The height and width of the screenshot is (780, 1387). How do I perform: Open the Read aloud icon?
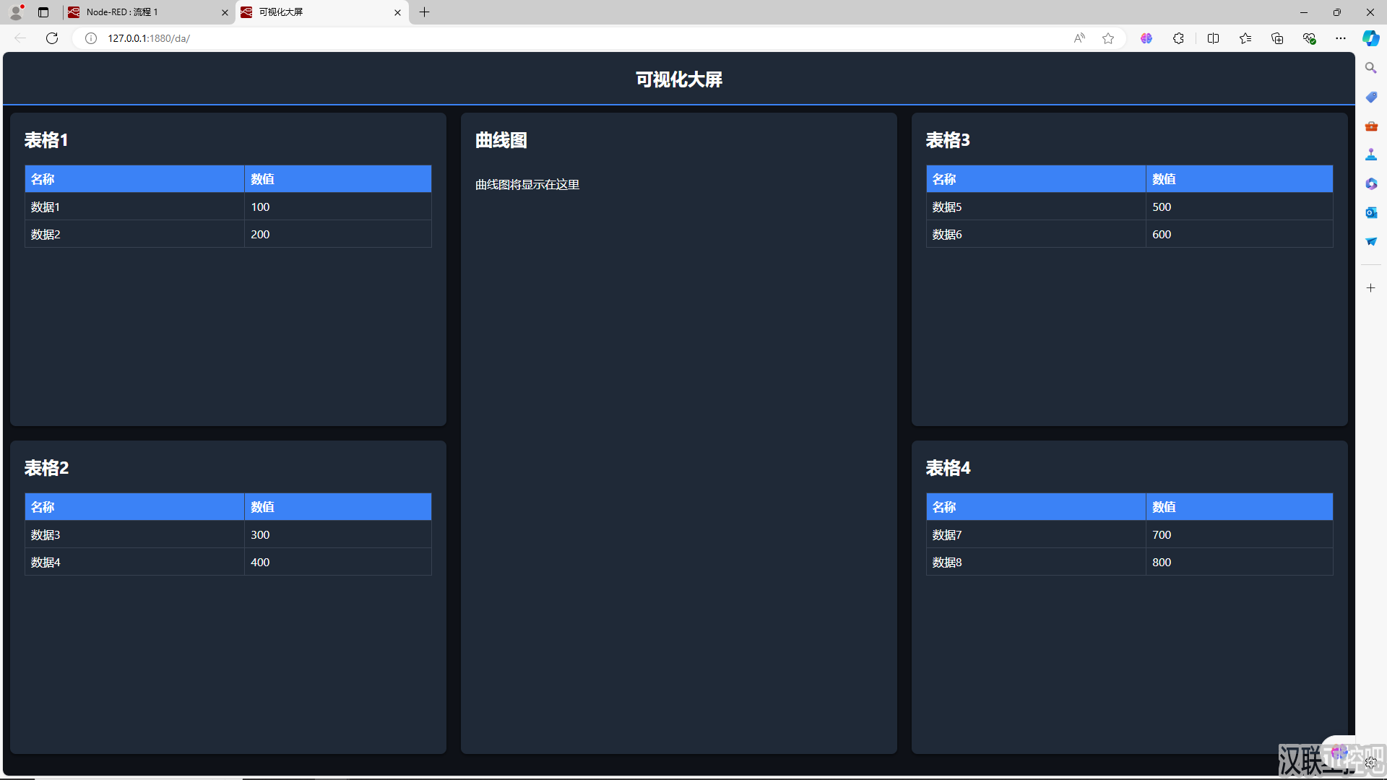(1079, 38)
